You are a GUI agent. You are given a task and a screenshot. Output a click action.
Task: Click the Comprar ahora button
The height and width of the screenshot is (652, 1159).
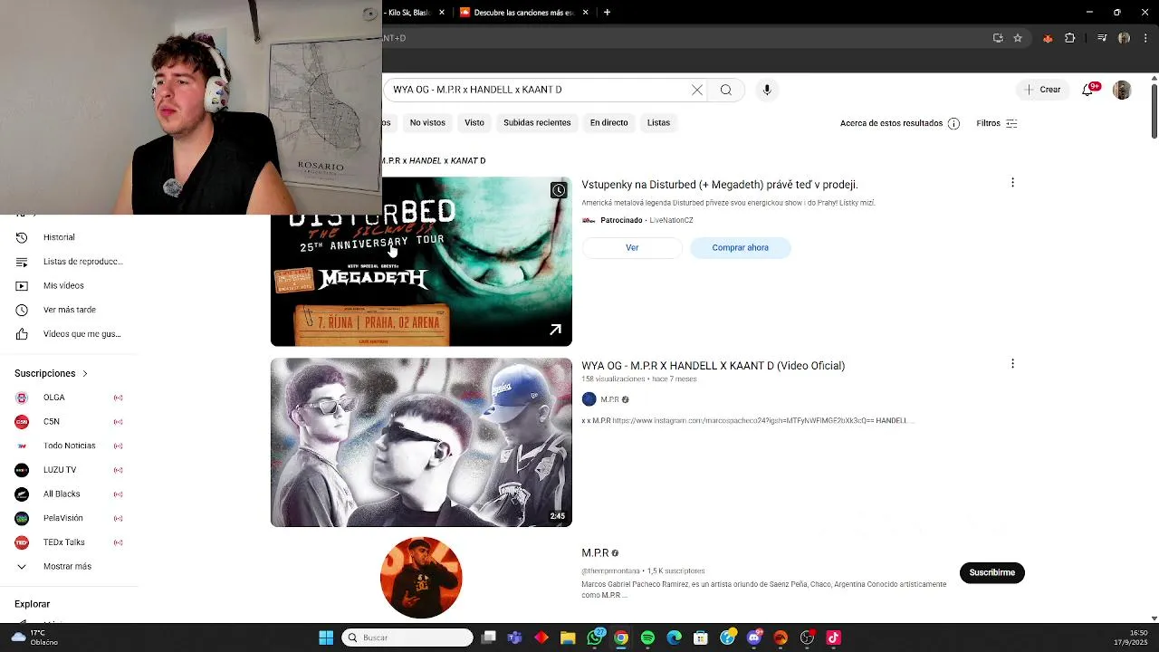(x=740, y=247)
